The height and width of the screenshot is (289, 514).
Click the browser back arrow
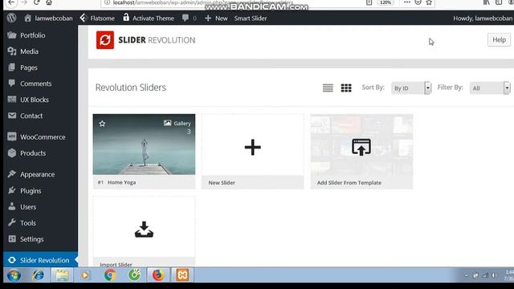(11, 2)
